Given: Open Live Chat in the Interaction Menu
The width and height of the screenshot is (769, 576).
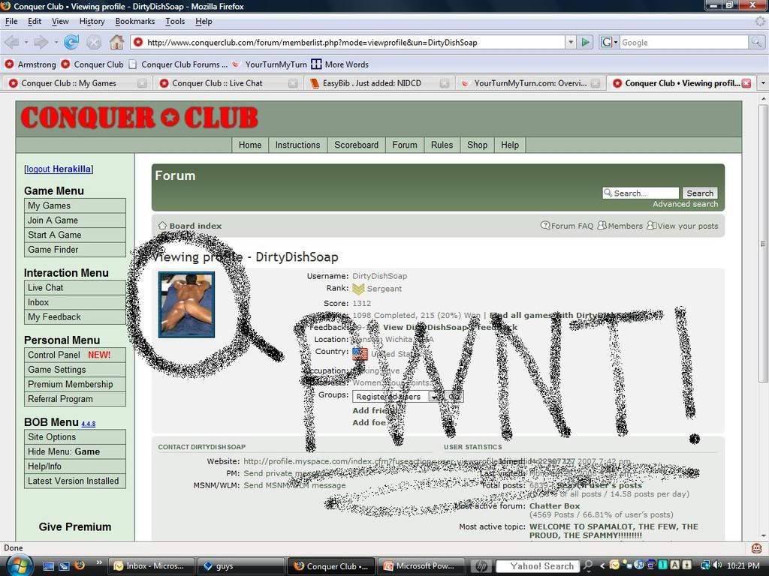Looking at the screenshot, I should 75,287.
